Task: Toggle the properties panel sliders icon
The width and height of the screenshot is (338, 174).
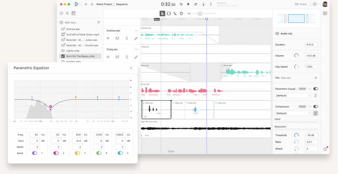Action: (325, 14)
